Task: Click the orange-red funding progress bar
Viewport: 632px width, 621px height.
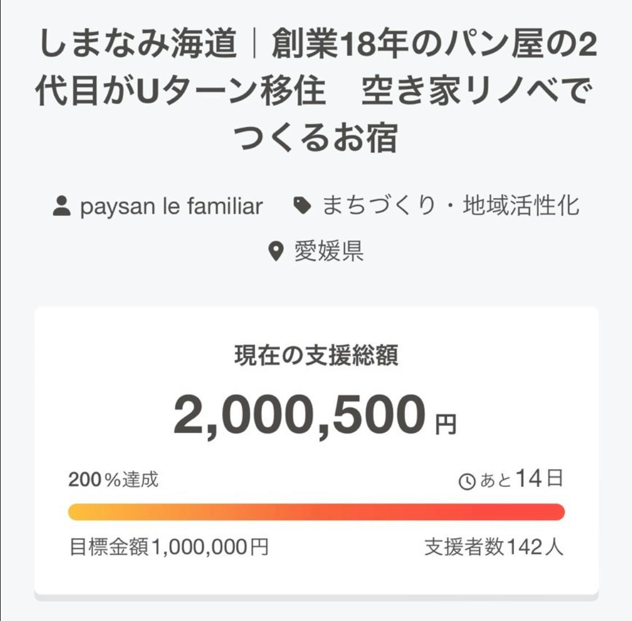Action: (x=316, y=512)
